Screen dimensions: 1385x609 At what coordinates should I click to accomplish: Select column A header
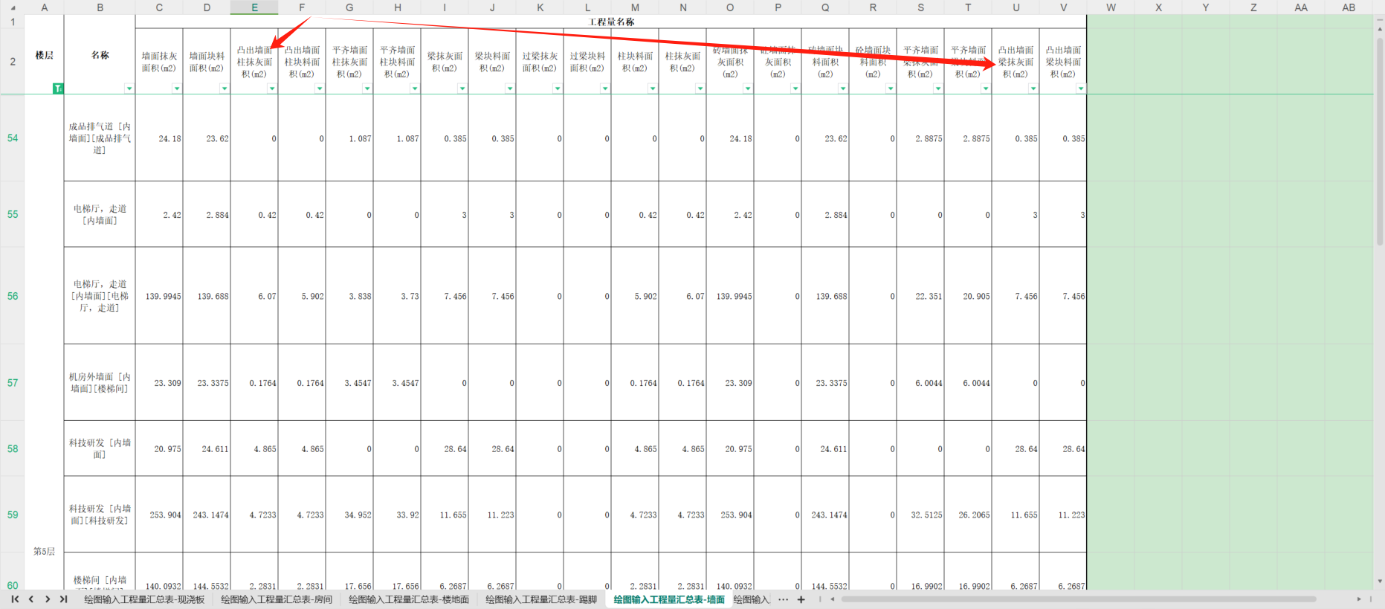(44, 7)
